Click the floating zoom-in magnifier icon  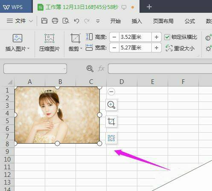tap(111, 105)
